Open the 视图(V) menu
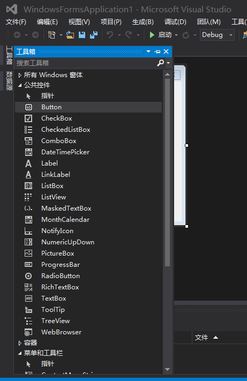Image resolution: width=247 pixels, height=381 pixels. [x=79, y=22]
